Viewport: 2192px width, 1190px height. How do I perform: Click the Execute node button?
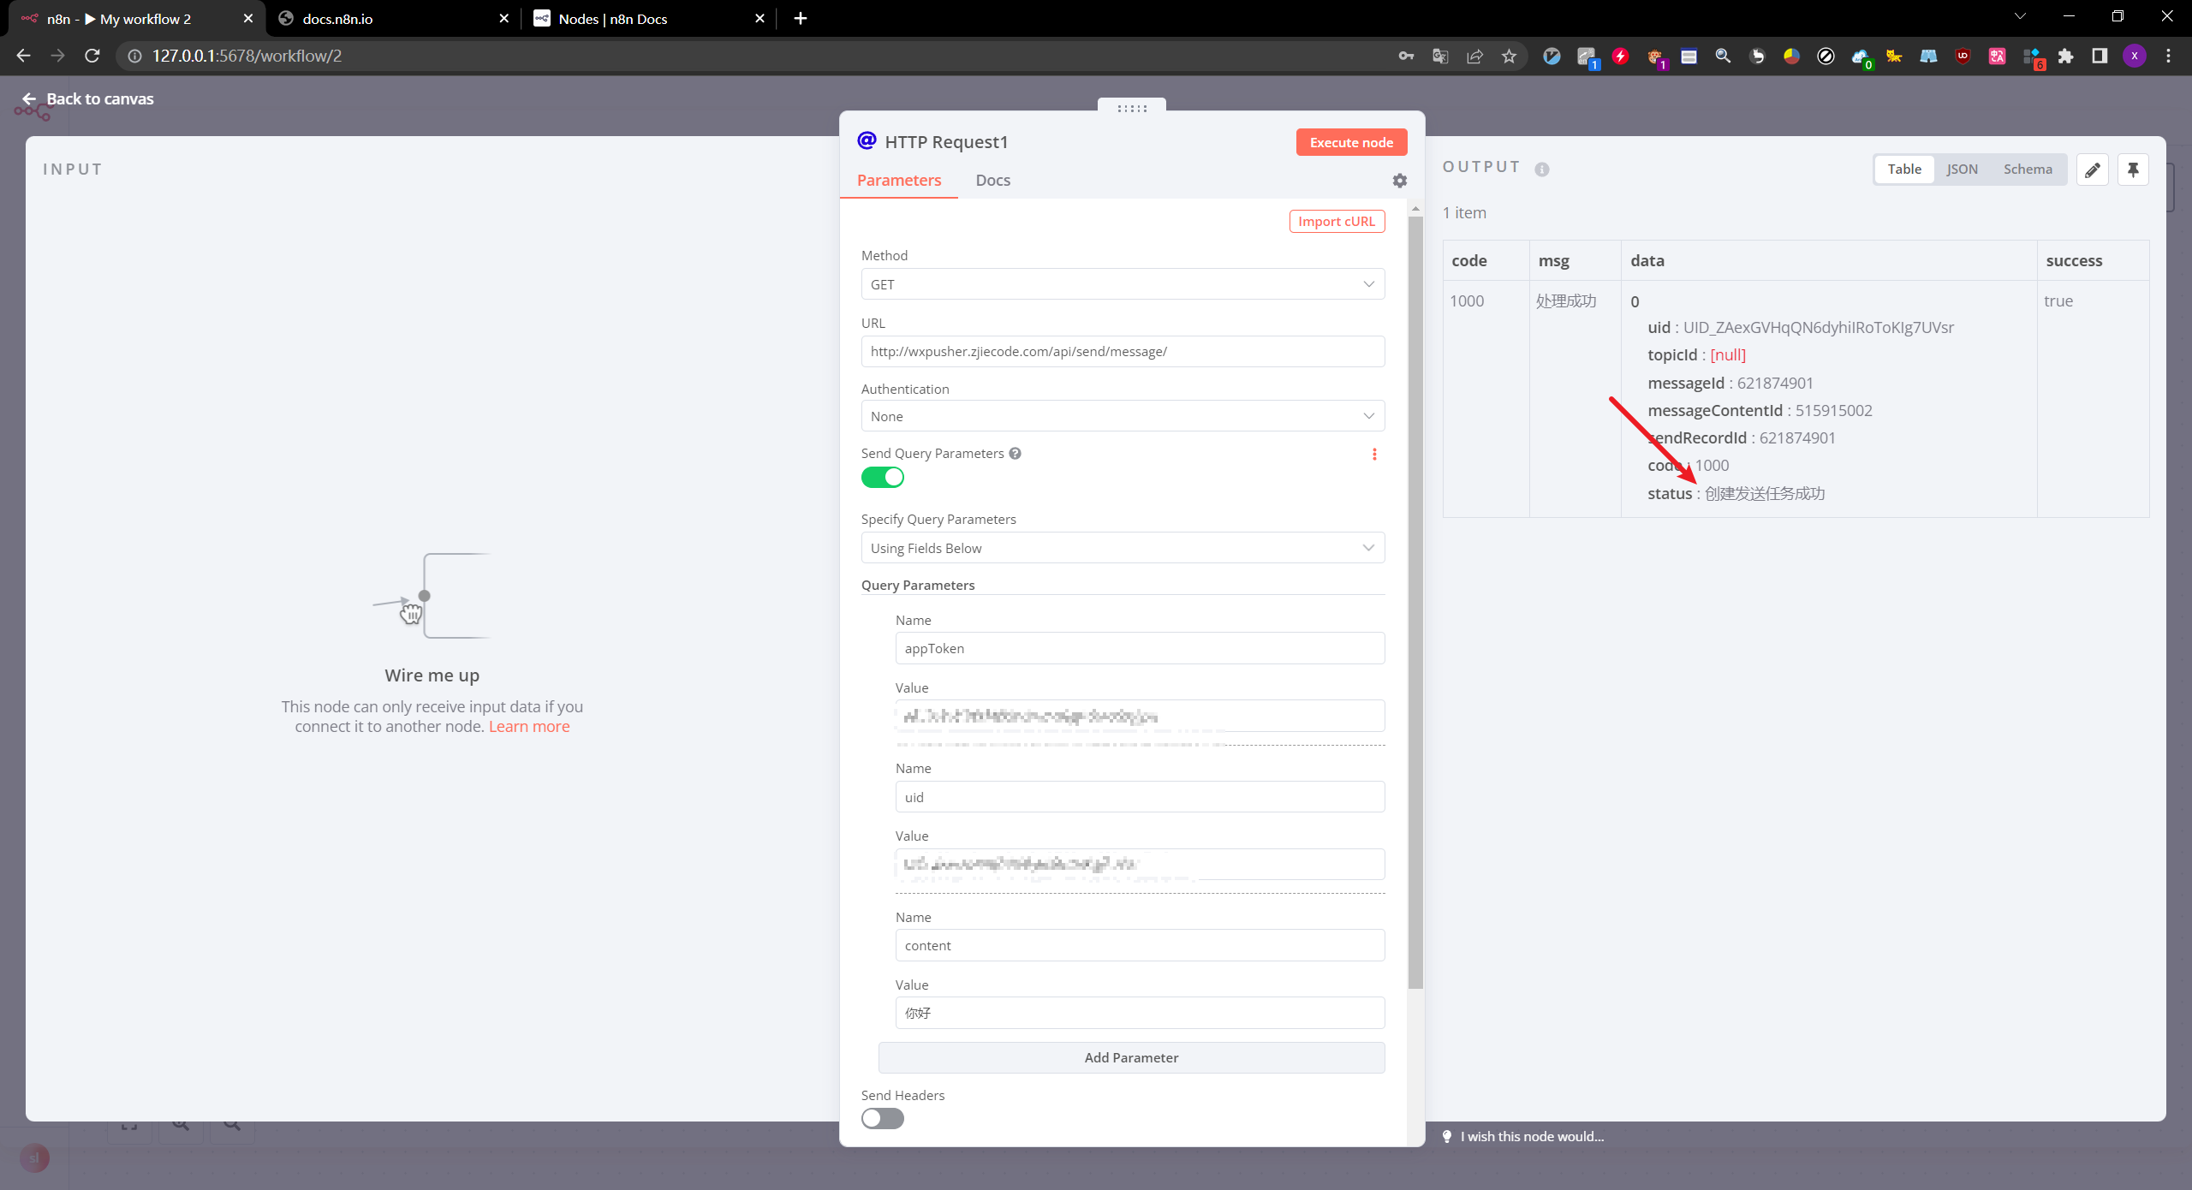tap(1350, 142)
